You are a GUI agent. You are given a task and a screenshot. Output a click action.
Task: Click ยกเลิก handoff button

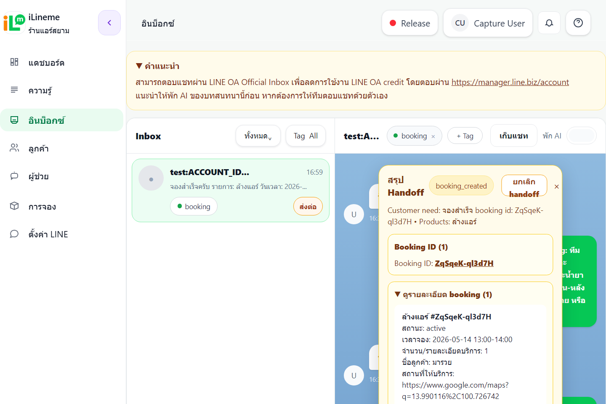[524, 186]
